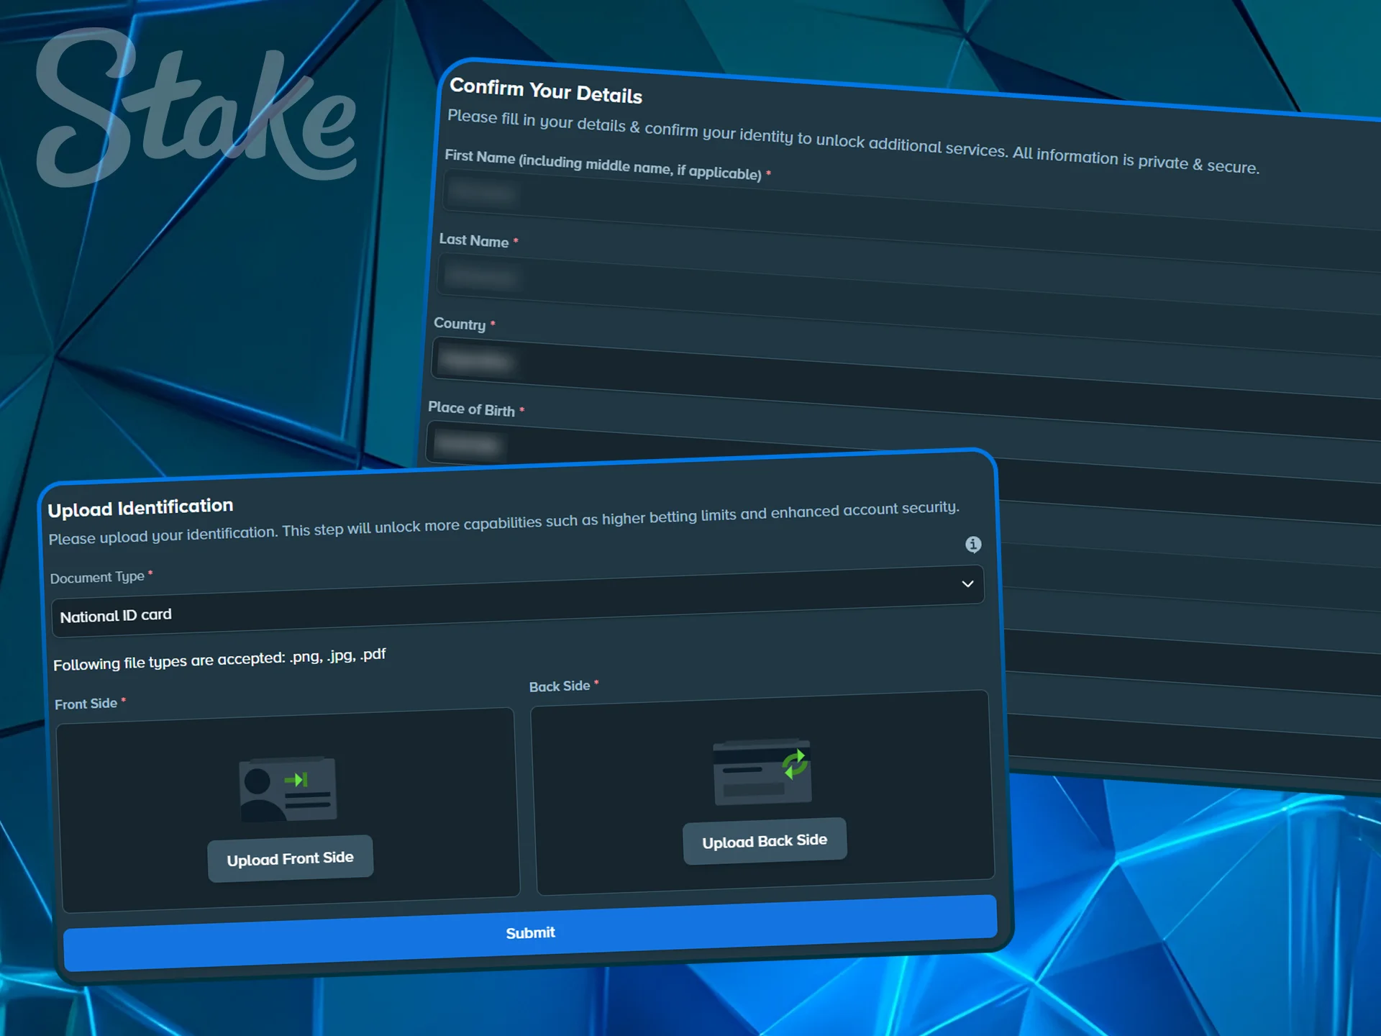Click the 'Back Side' label

(x=560, y=686)
